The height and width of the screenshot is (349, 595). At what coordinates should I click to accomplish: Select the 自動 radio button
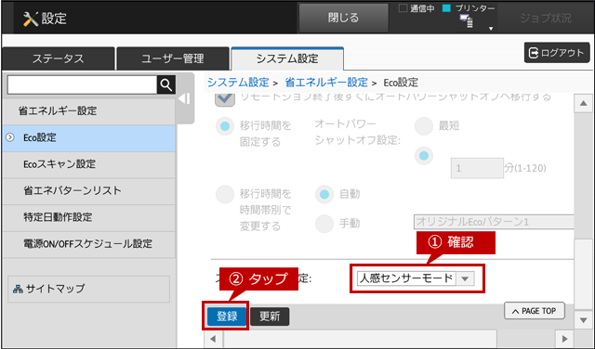coord(324,194)
